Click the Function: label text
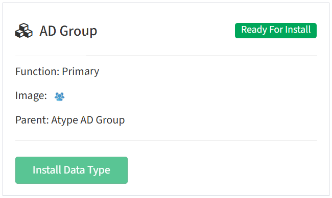The width and height of the screenshot is (332, 198). point(37,71)
